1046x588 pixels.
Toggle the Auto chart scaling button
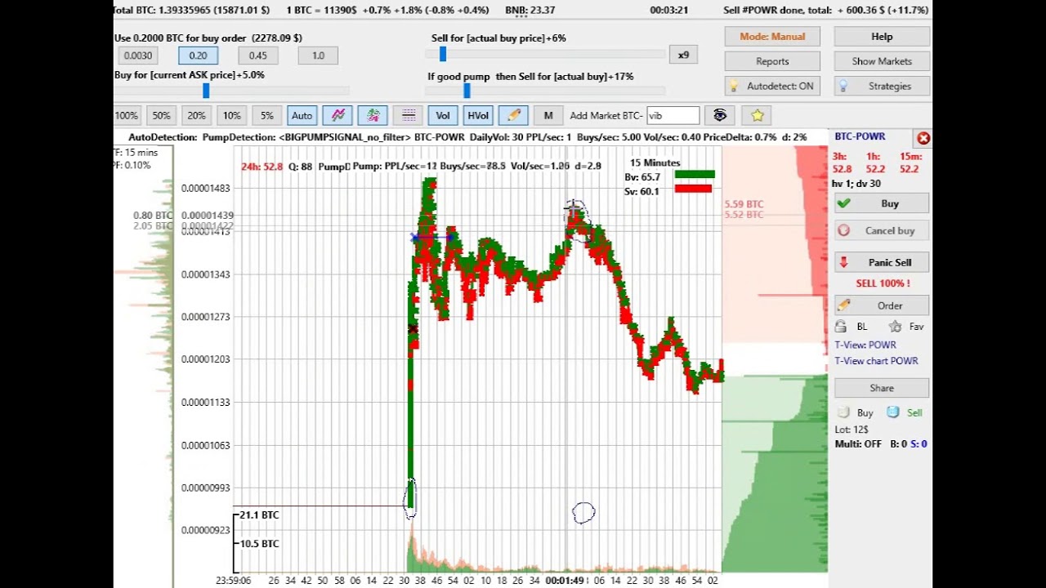point(302,115)
